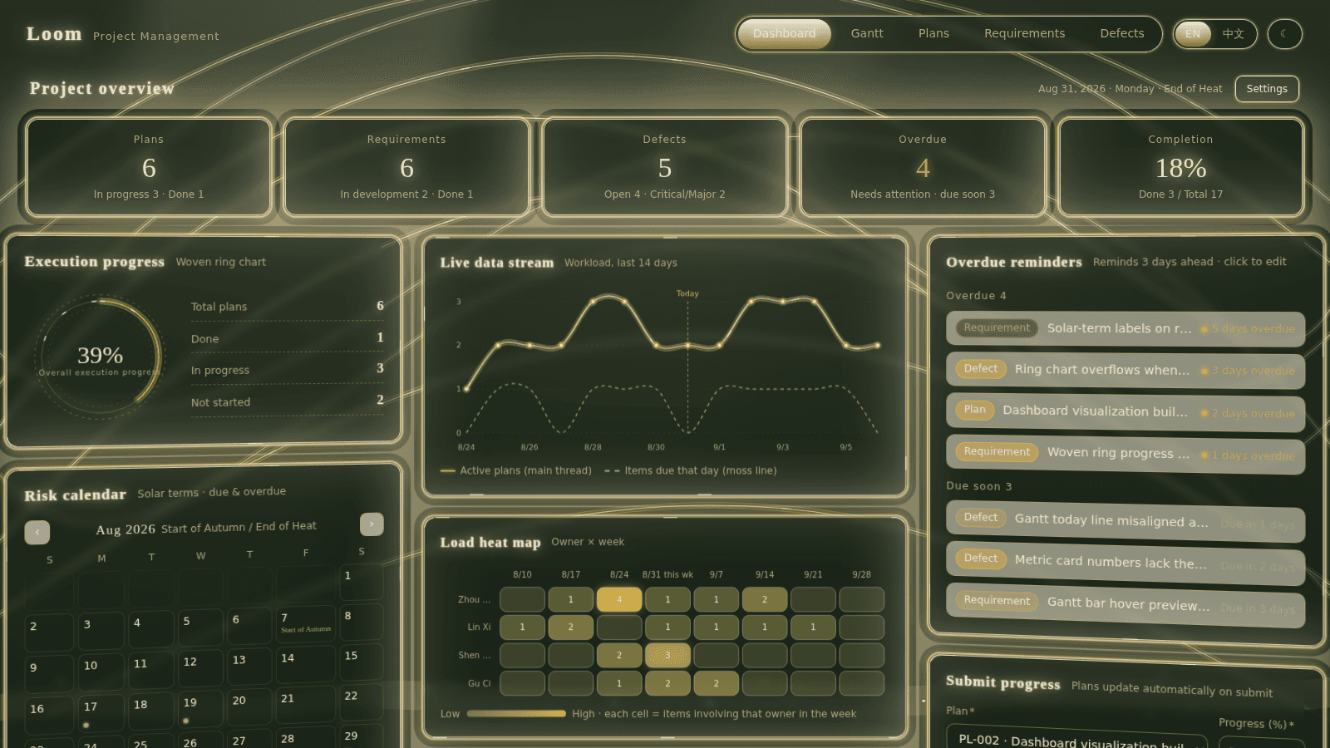This screenshot has height=748, width=1330.
Task: Open the Gantt tab
Action: [867, 34]
